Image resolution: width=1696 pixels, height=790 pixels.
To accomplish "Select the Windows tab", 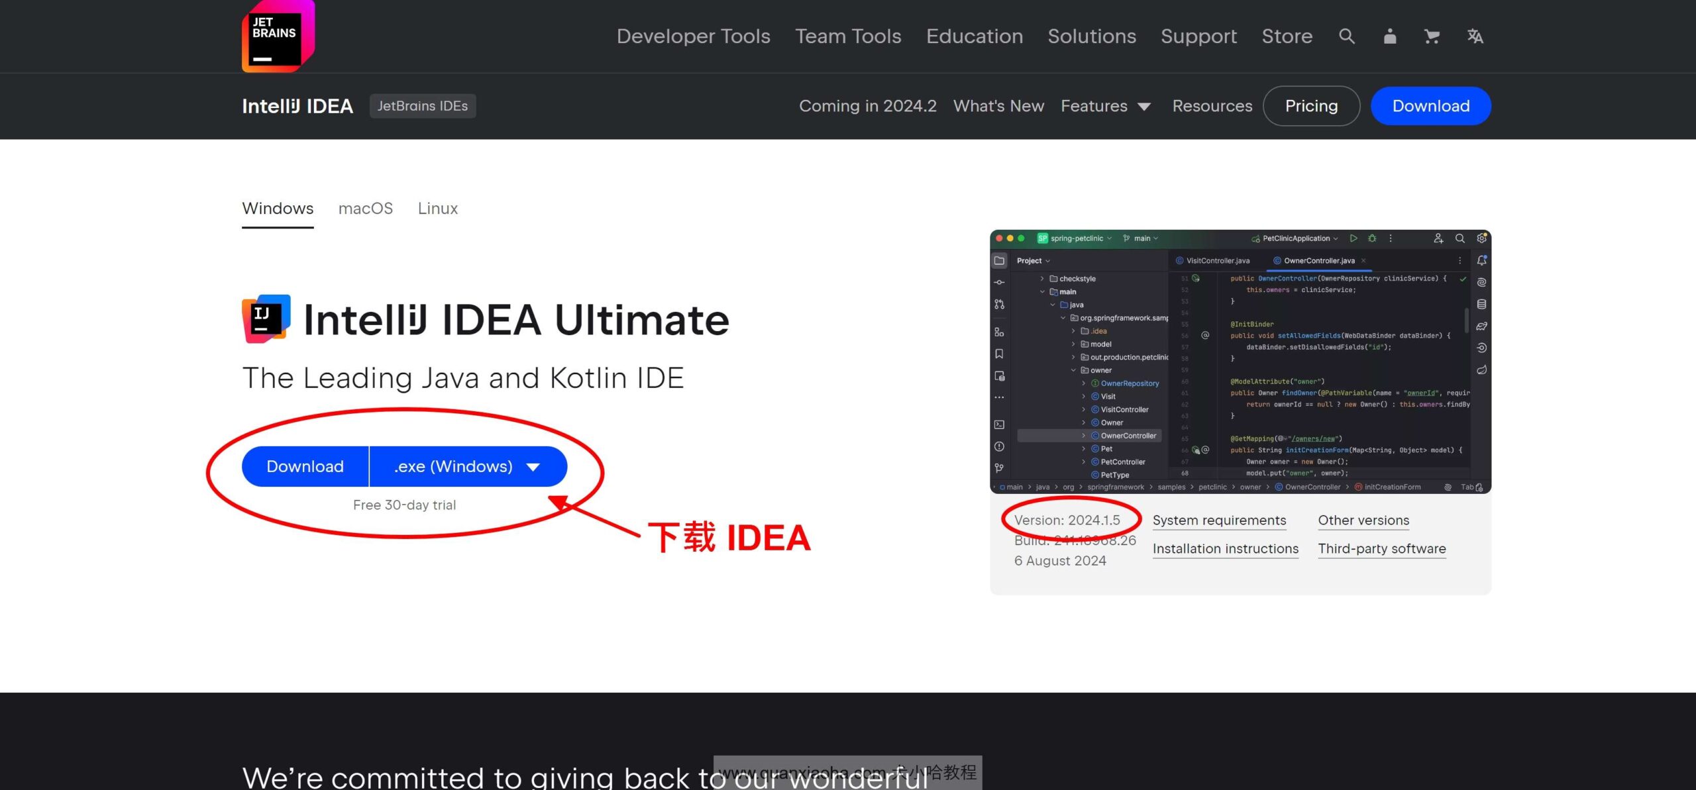I will (278, 209).
